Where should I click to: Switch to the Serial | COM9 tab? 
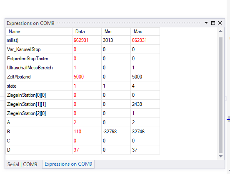point(22,164)
